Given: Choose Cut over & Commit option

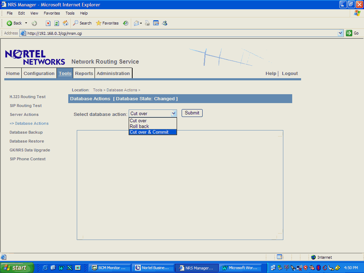Looking at the screenshot, I should coord(153,132).
